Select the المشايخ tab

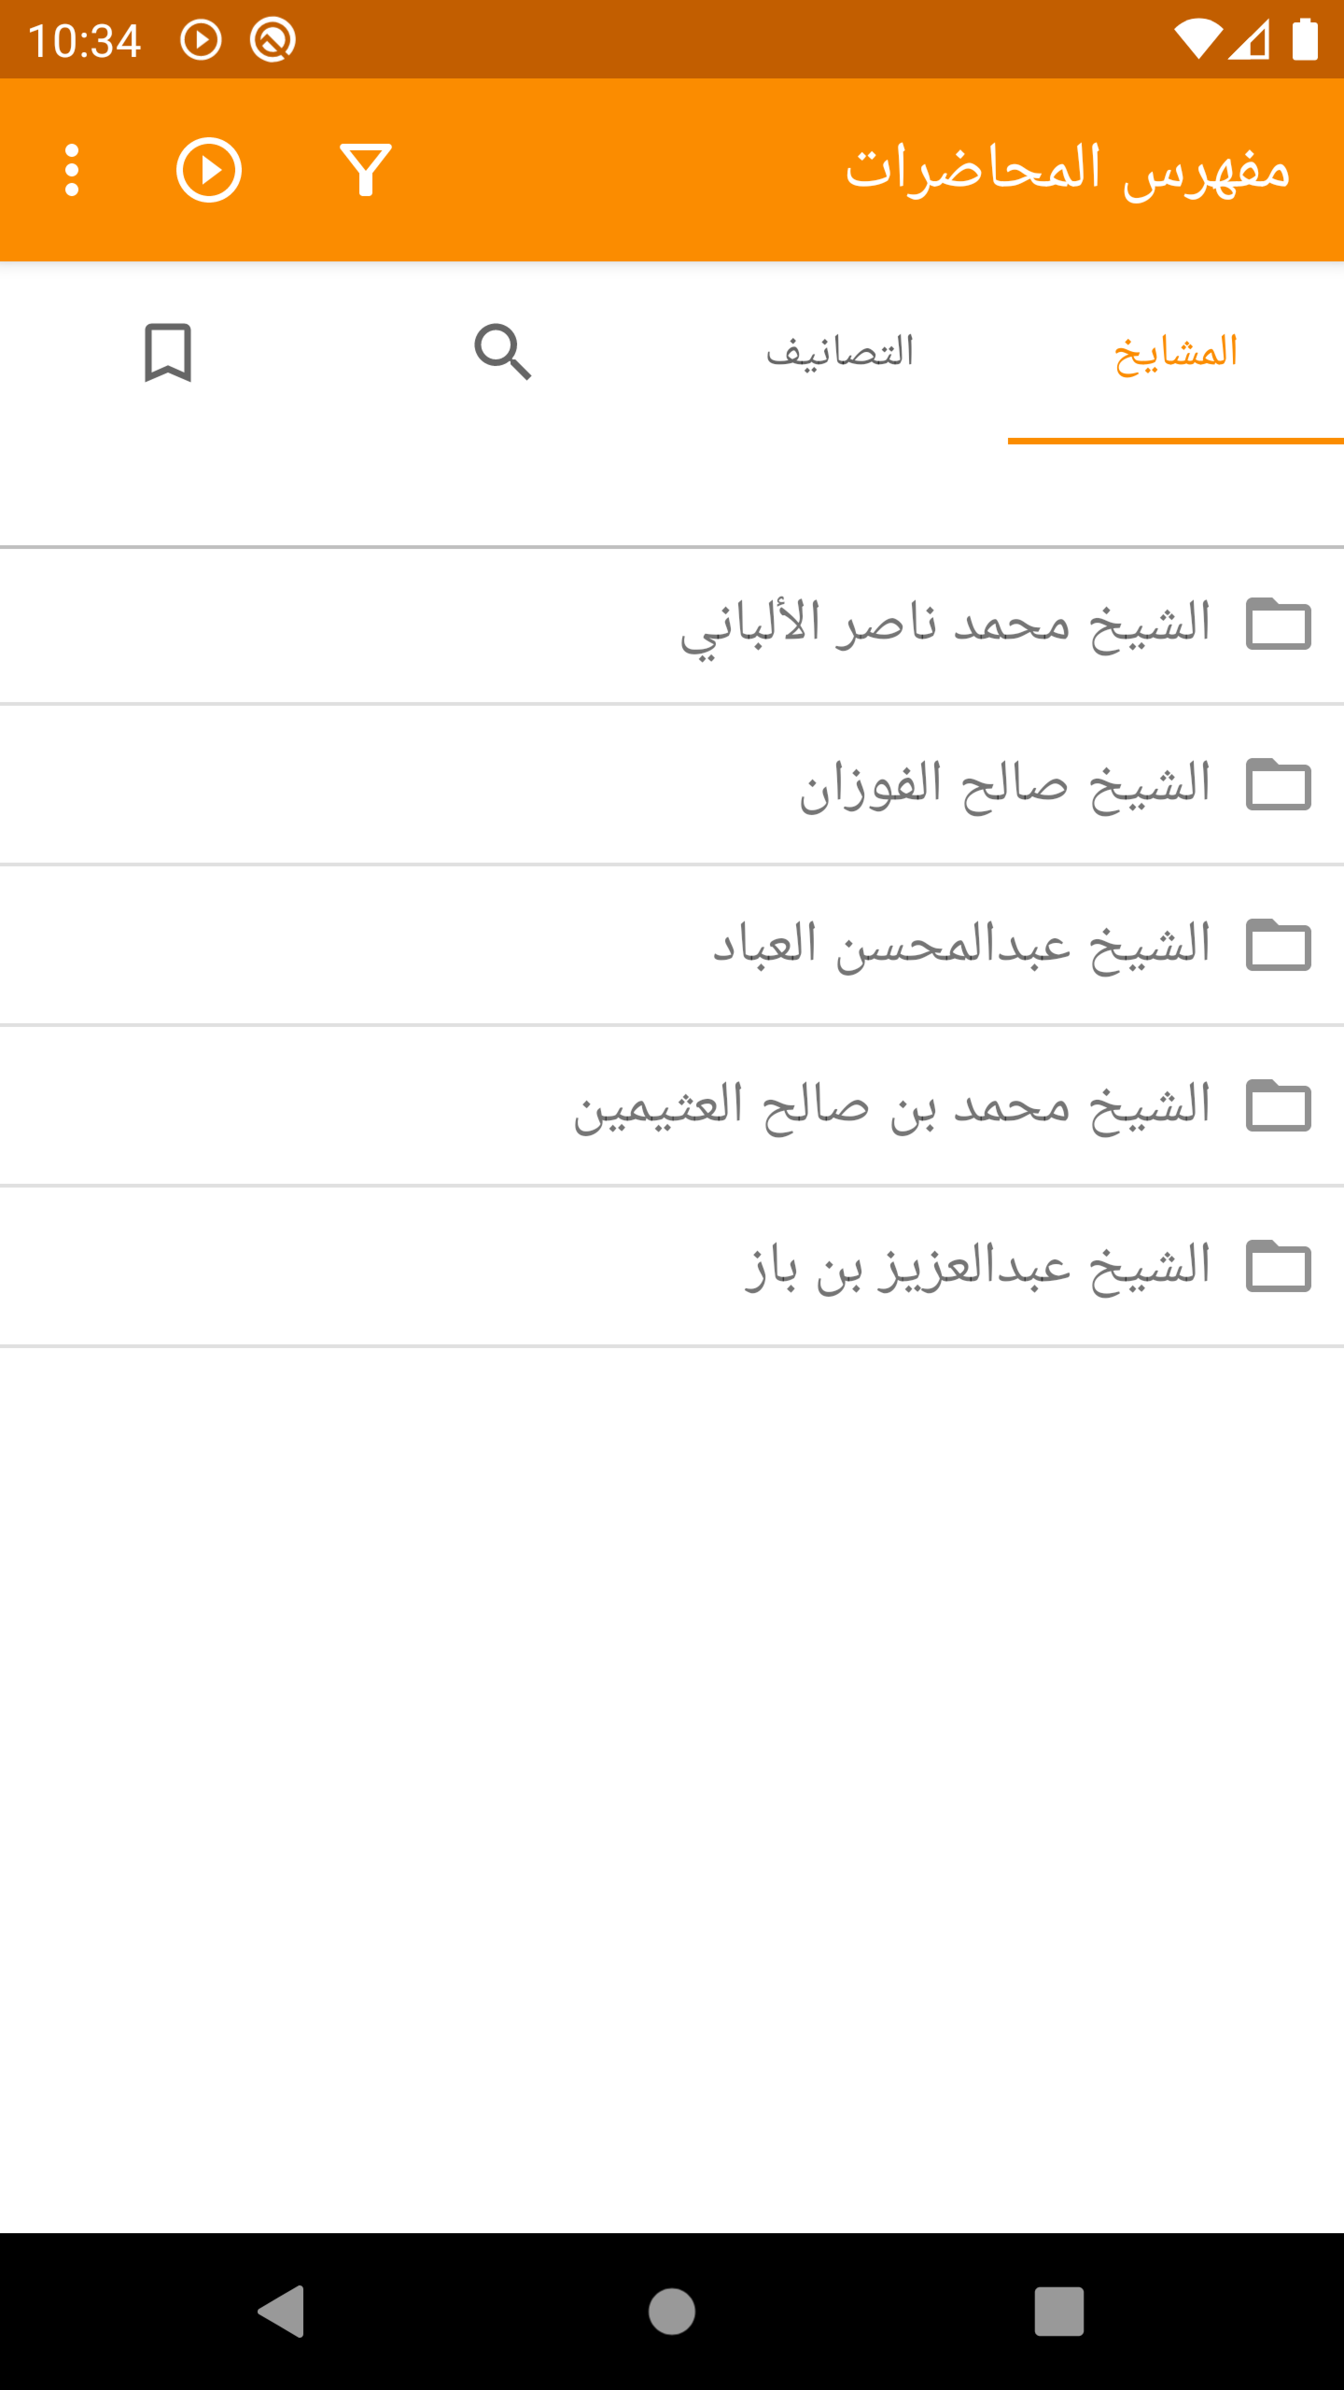click(x=1175, y=352)
